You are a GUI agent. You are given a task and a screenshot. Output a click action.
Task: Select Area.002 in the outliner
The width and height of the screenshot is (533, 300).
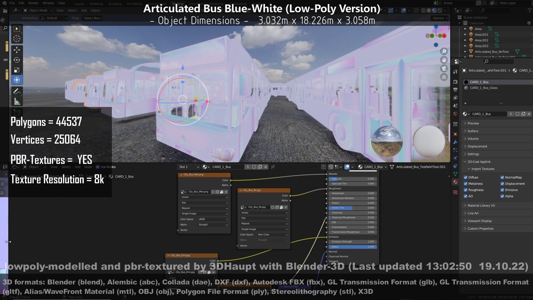tap(481, 40)
